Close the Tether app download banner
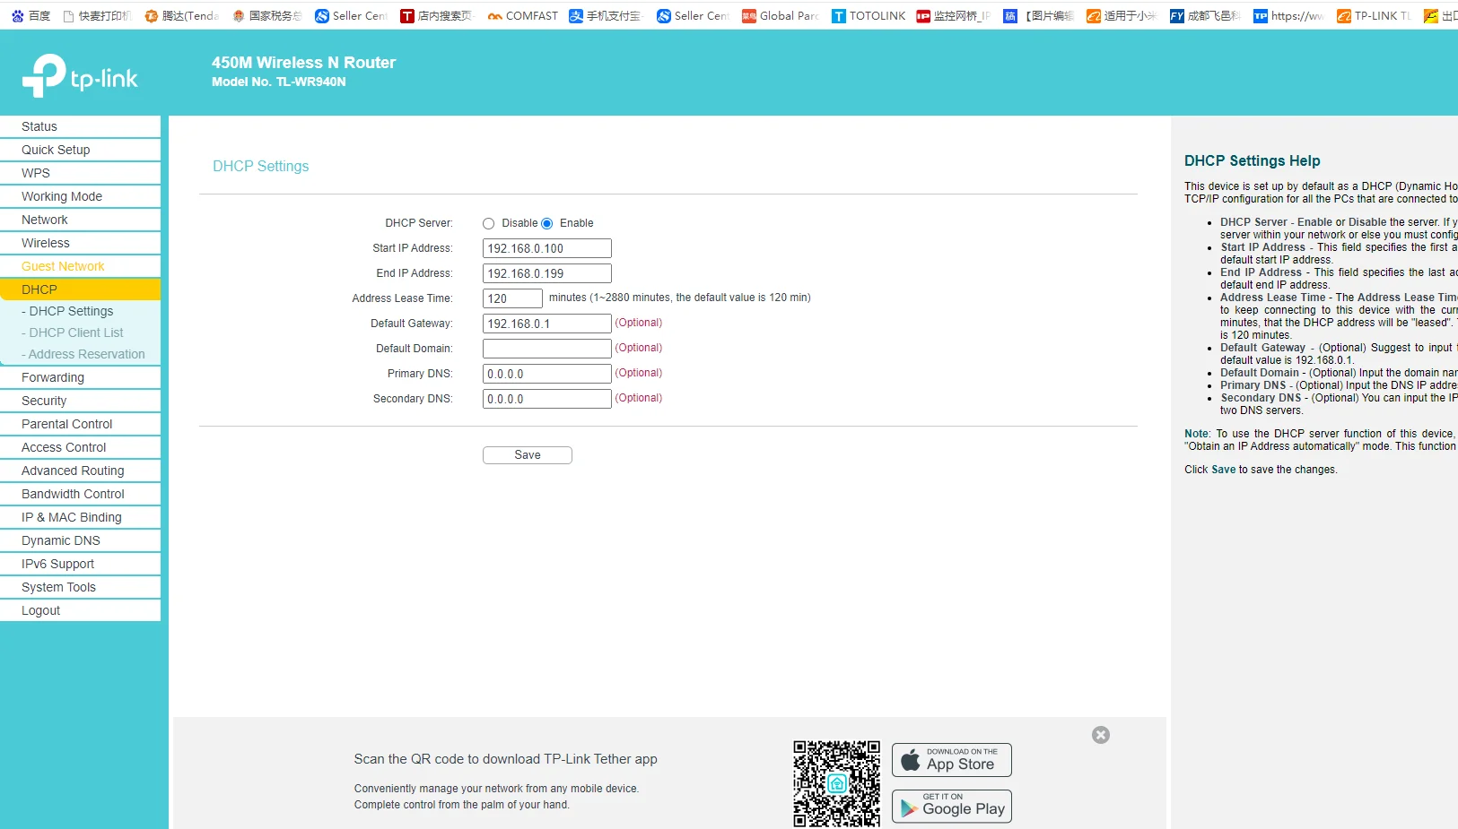 coord(1101,735)
